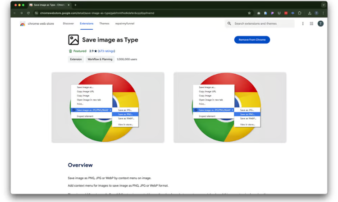338x202 pixels.
Task: Select the Save image as Type browser tab
Action: (50, 5)
